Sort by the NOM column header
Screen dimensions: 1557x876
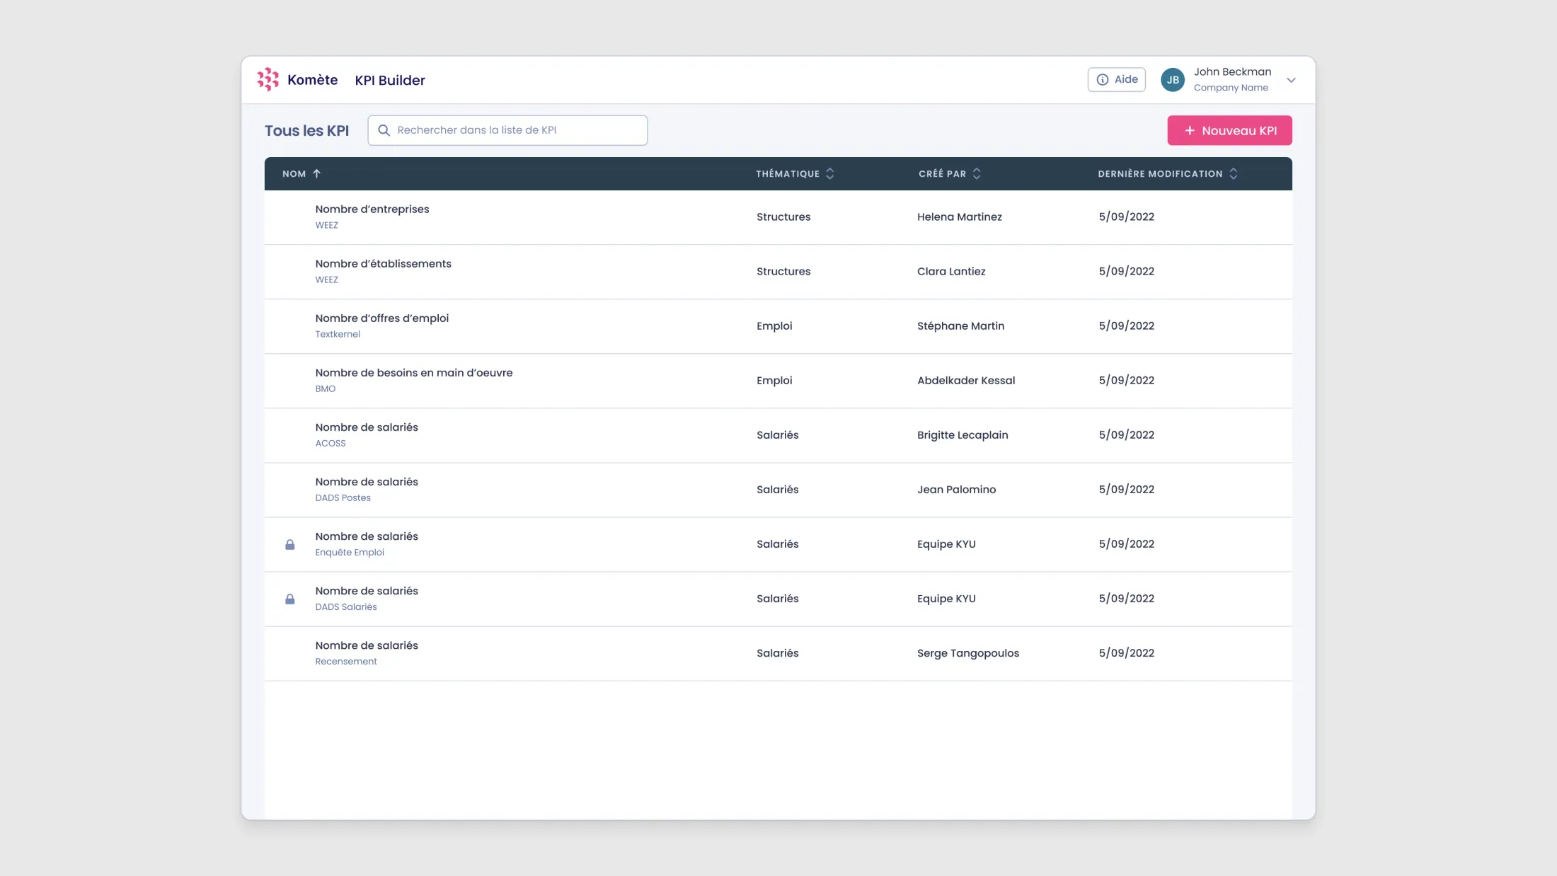click(x=294, y=173)
